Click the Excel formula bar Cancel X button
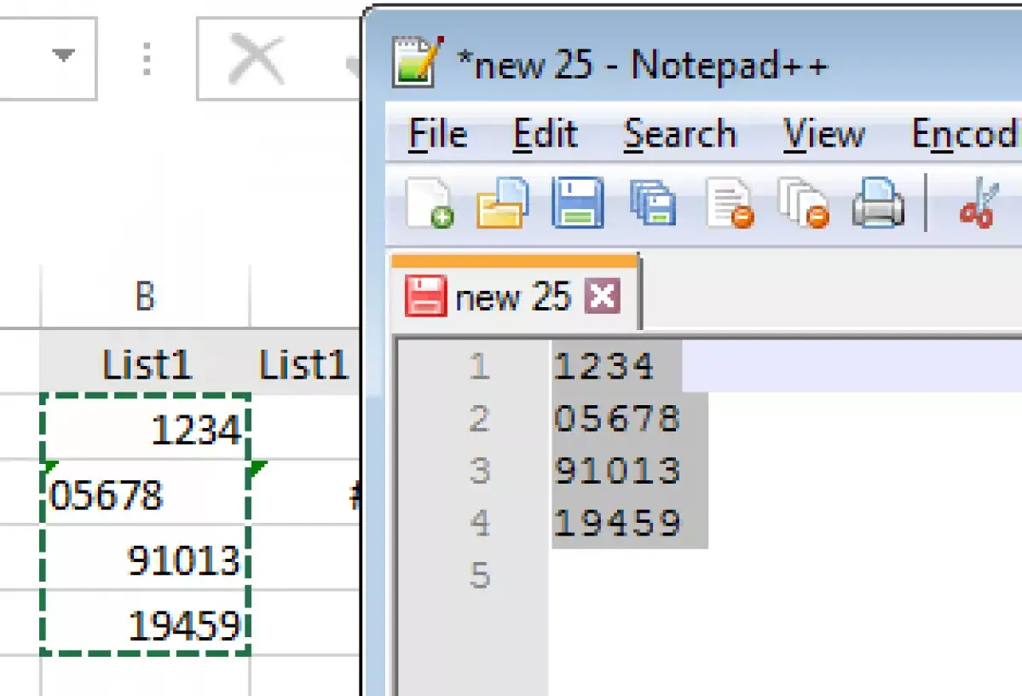The width and height of the screenshot is (1022, 696). [x=257, y=60]
